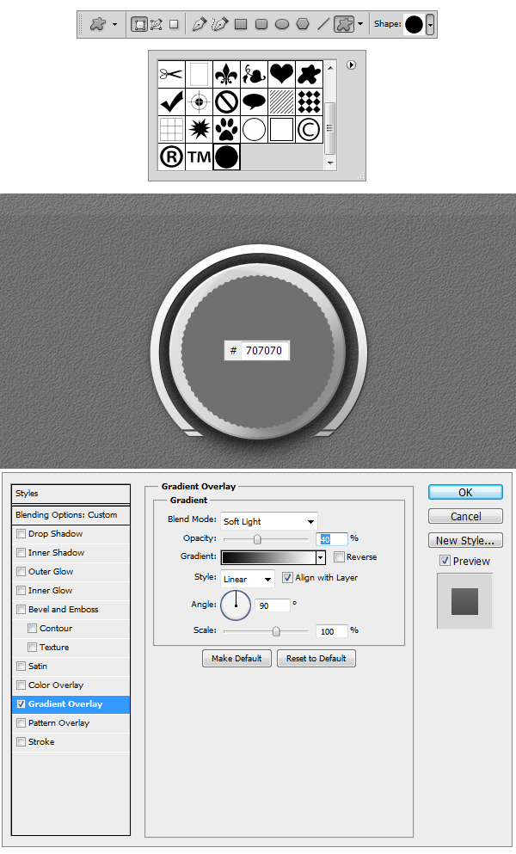Viewport: 516px width, 854px height.
Task: Select the Rounded Rectangle tool
Action: click(x=261, y=24)
